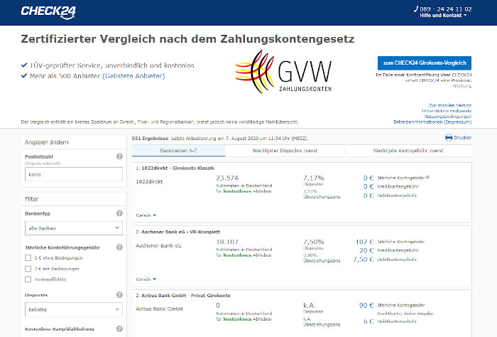
Task: Open 'Betreiberinformationen (Impressum)' link
Action: pos(432,122)
